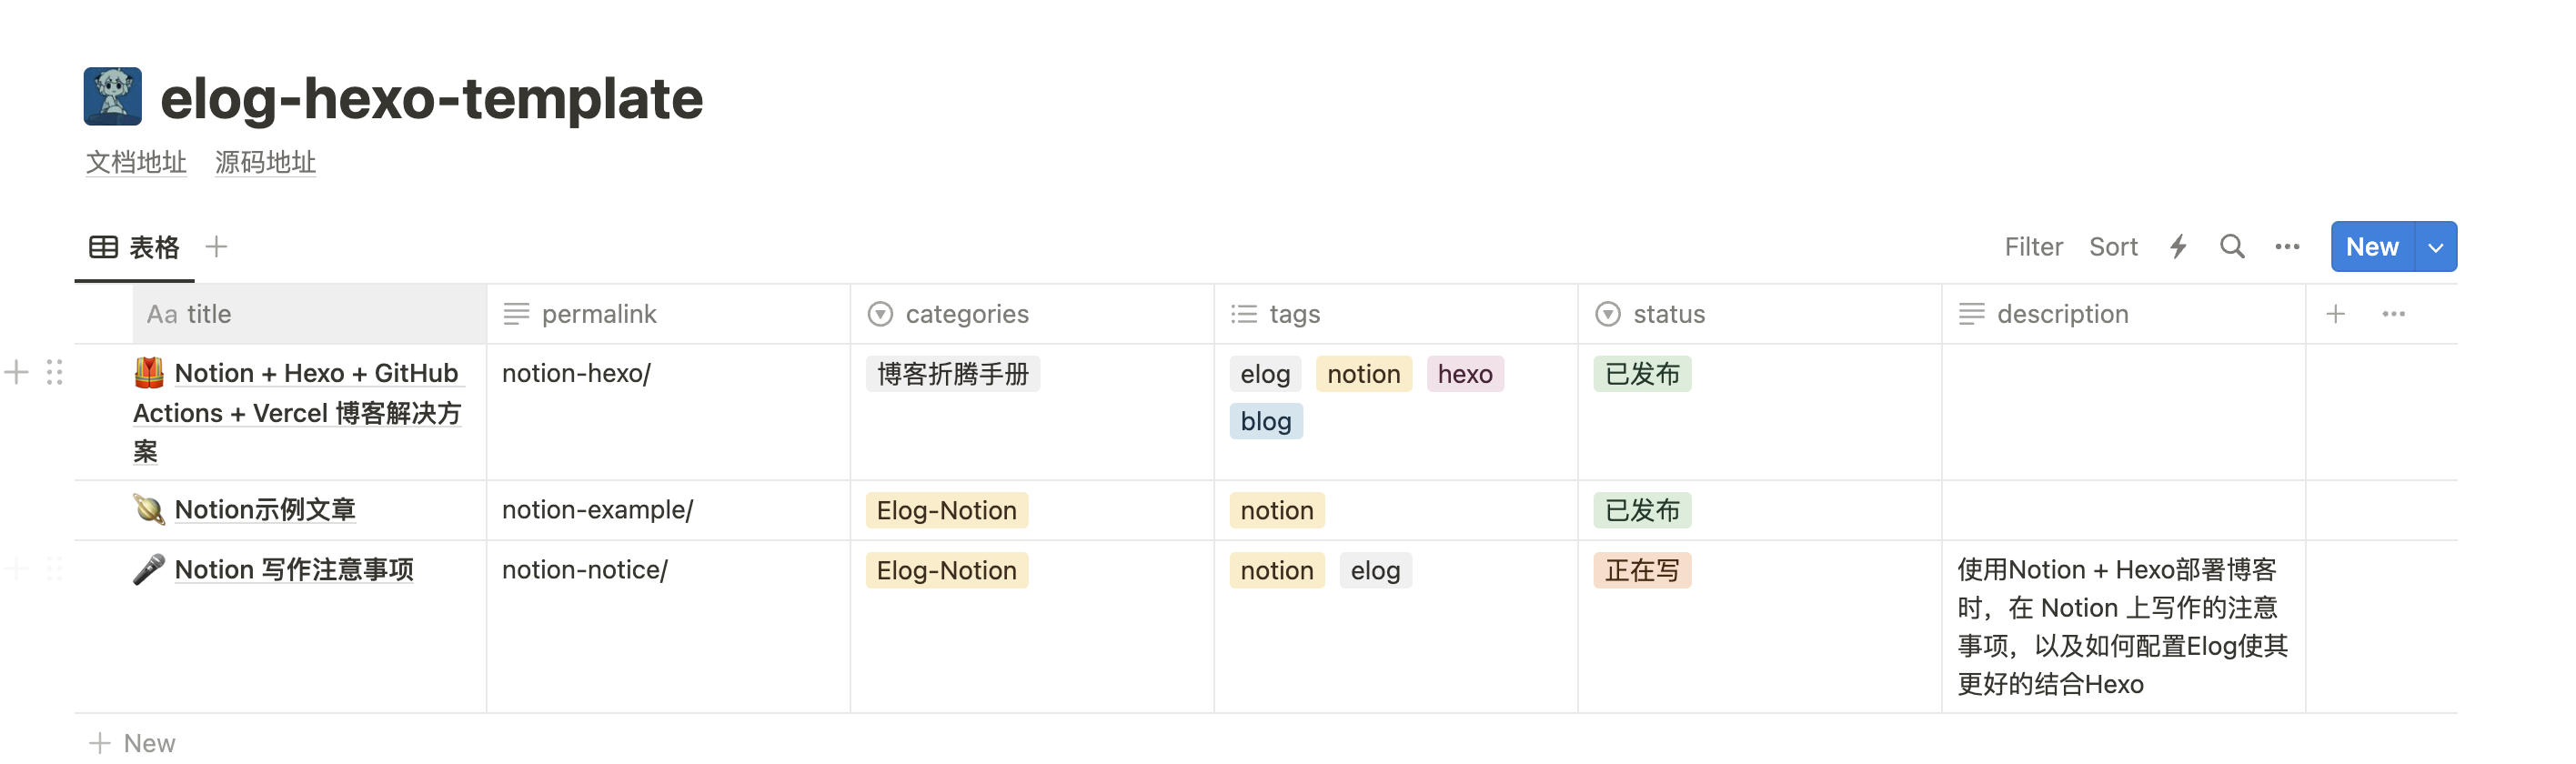The image size is (2576, 764).
Task: Add a new view with plus icon
Action: coord(216,247)
